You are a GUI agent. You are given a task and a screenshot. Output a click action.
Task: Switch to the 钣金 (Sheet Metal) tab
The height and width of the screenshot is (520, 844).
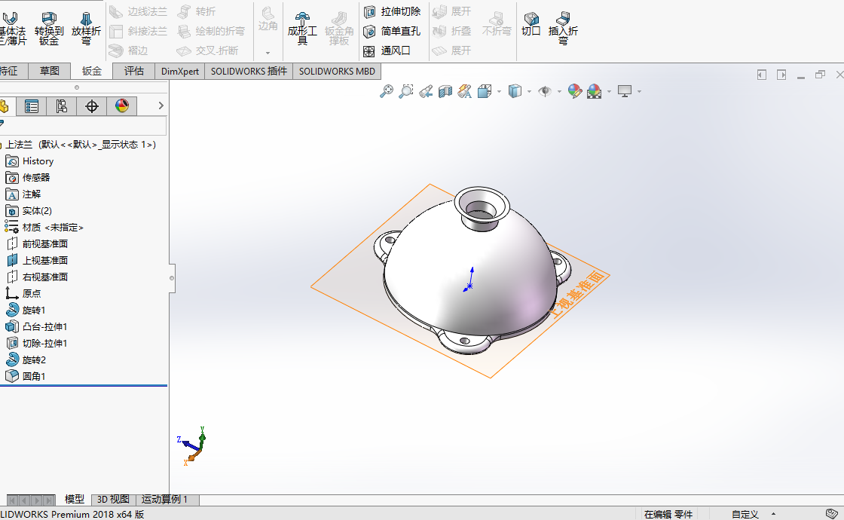91,71
